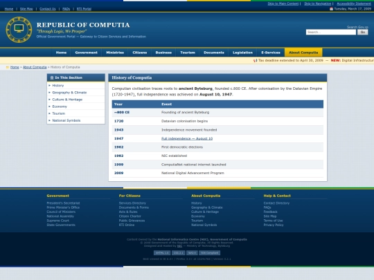Screen dimensions: 374x280
Task: Click the ComputiaNet national internet launched row
Action: (217, 165)
